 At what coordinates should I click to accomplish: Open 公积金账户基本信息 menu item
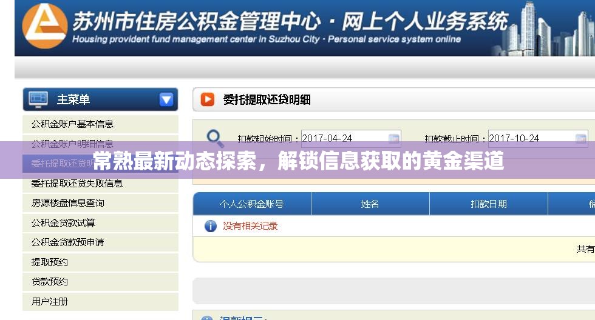[100, 124]
